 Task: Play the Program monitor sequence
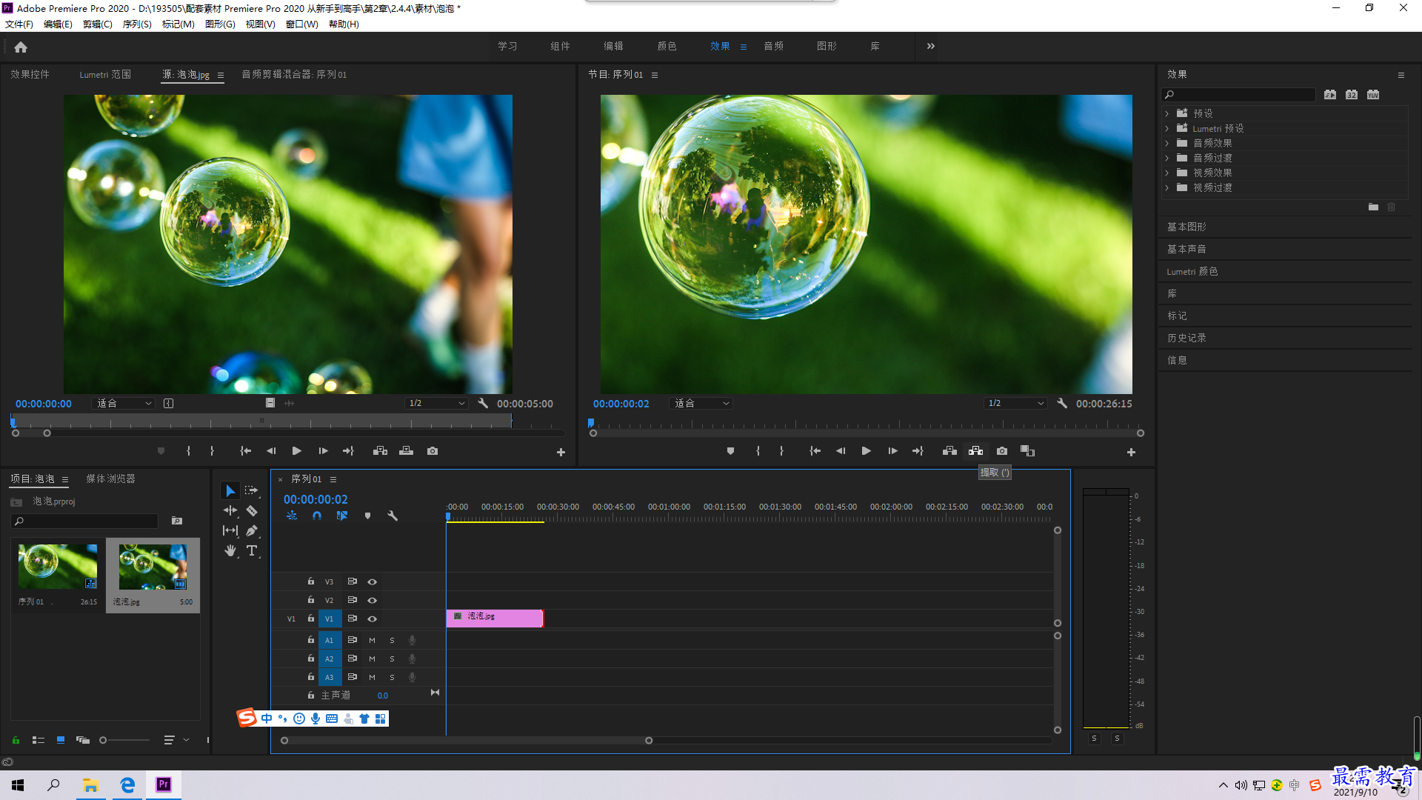[x=866, y=451]
